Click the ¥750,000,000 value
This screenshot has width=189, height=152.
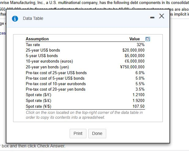coord(132,67)
